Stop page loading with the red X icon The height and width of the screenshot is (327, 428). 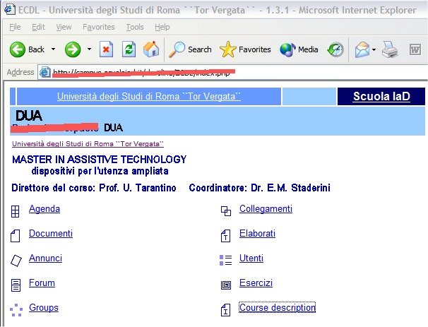(x=106, y=49)
